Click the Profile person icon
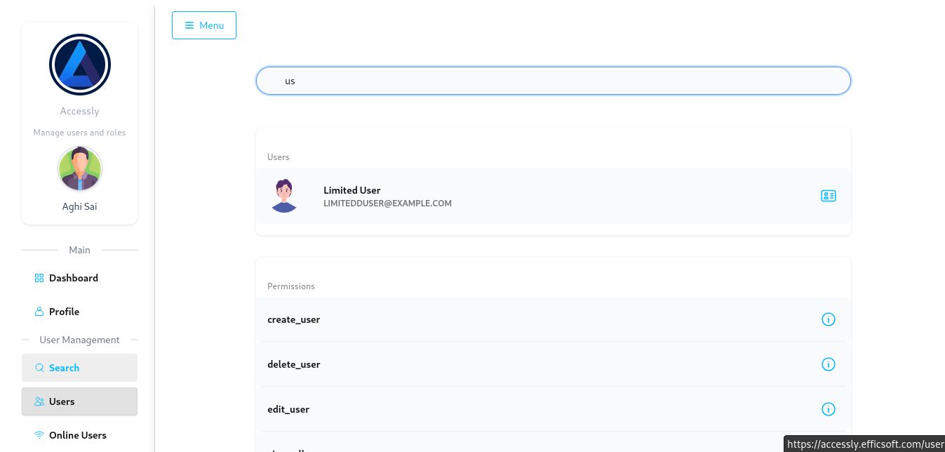Screen dimensions: 945x452 coord(39,312)
